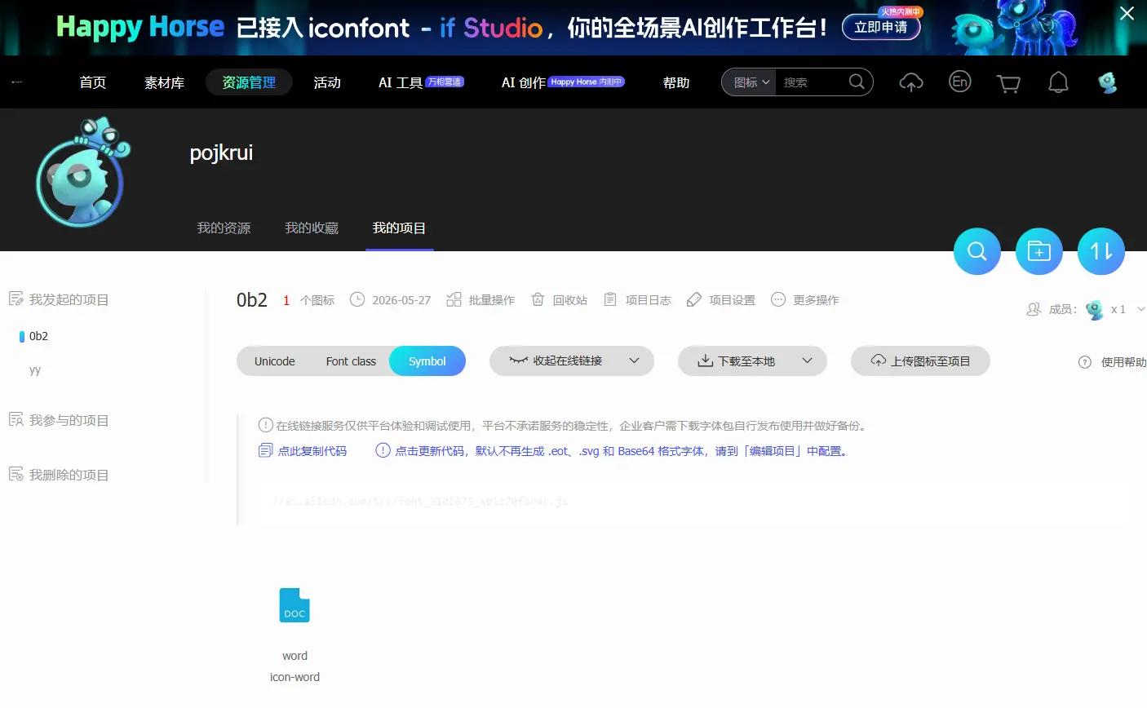Open the shopping cart icon
The height and width of the screenshot is (708, 1147).
[x=1009, y=83]
